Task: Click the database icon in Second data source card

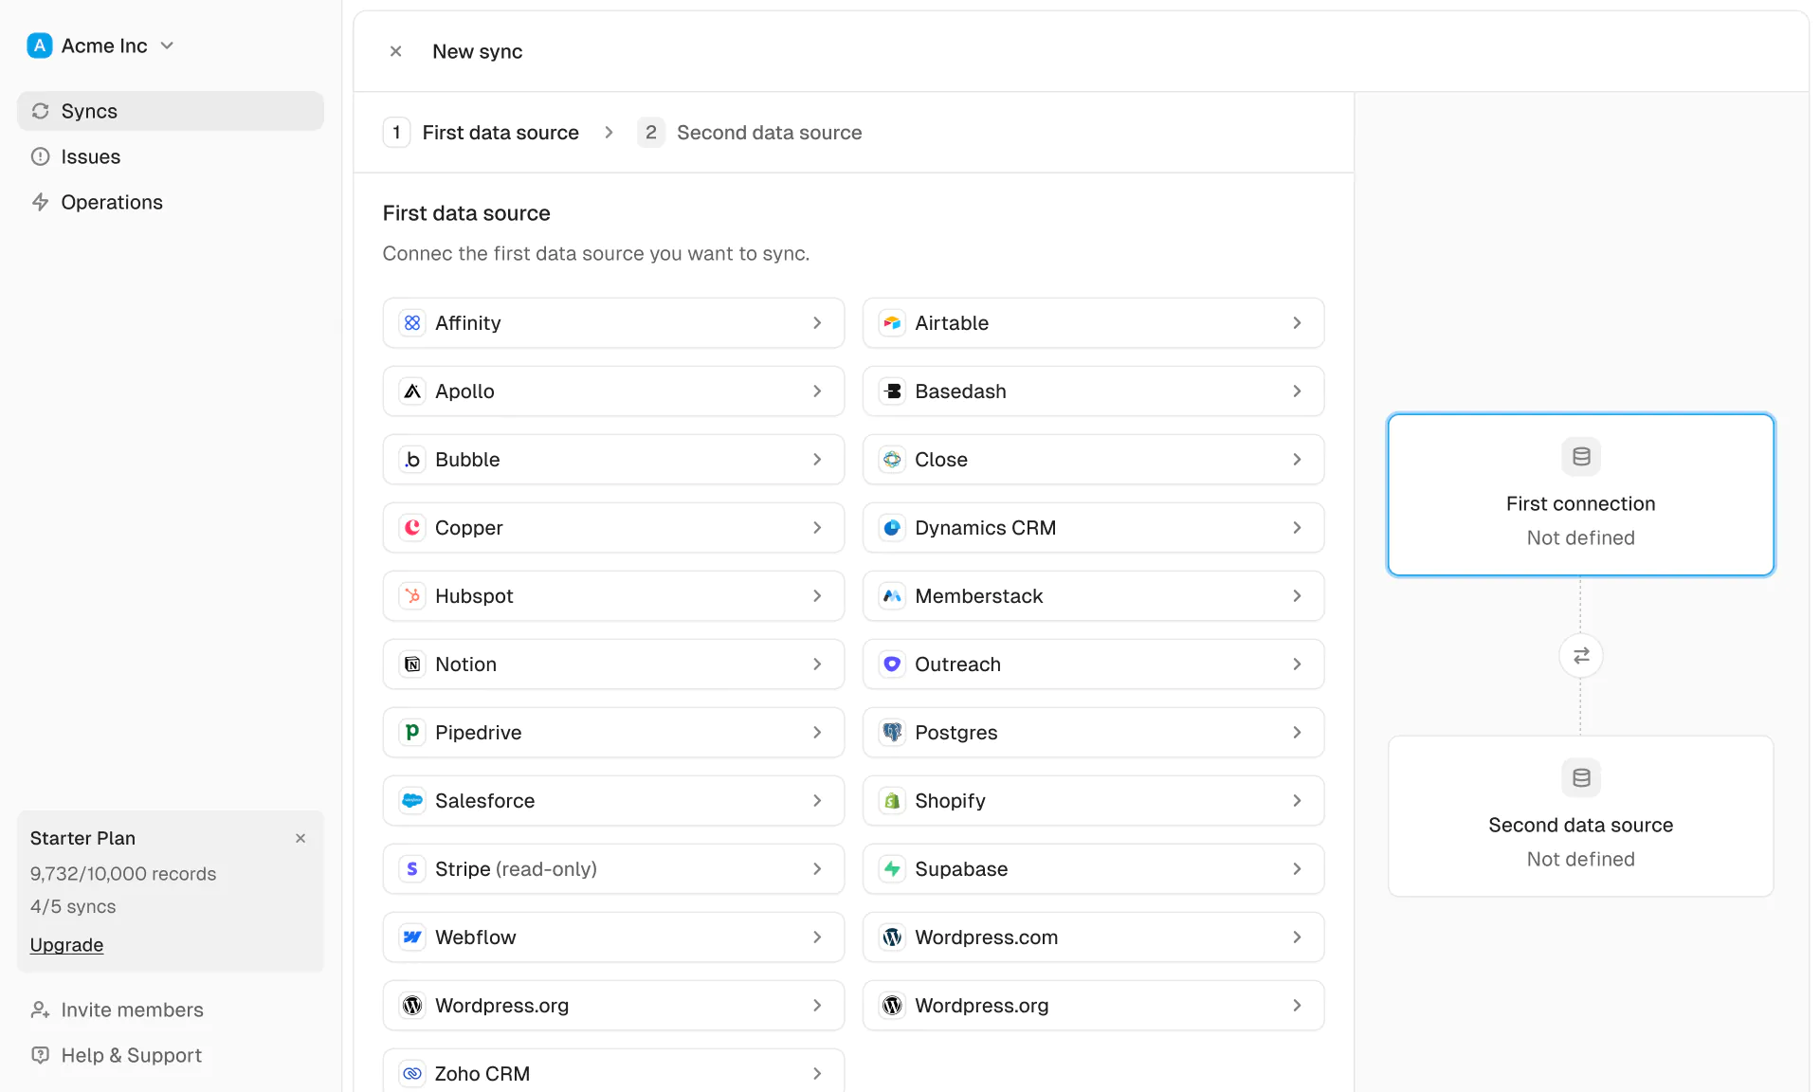Action: (x=1581, y=778)
